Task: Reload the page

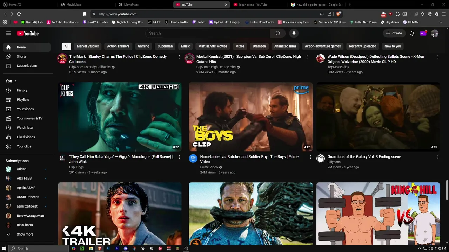Action: pos(19,14)
